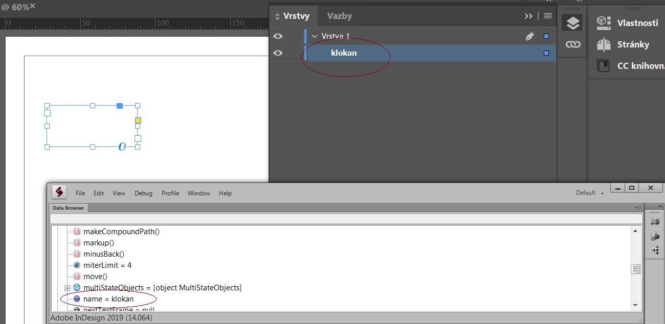Image resolution: width=665 pixels, height=324 pixels.
Task: Click the klokan selection color square
Action: [546, 53]
